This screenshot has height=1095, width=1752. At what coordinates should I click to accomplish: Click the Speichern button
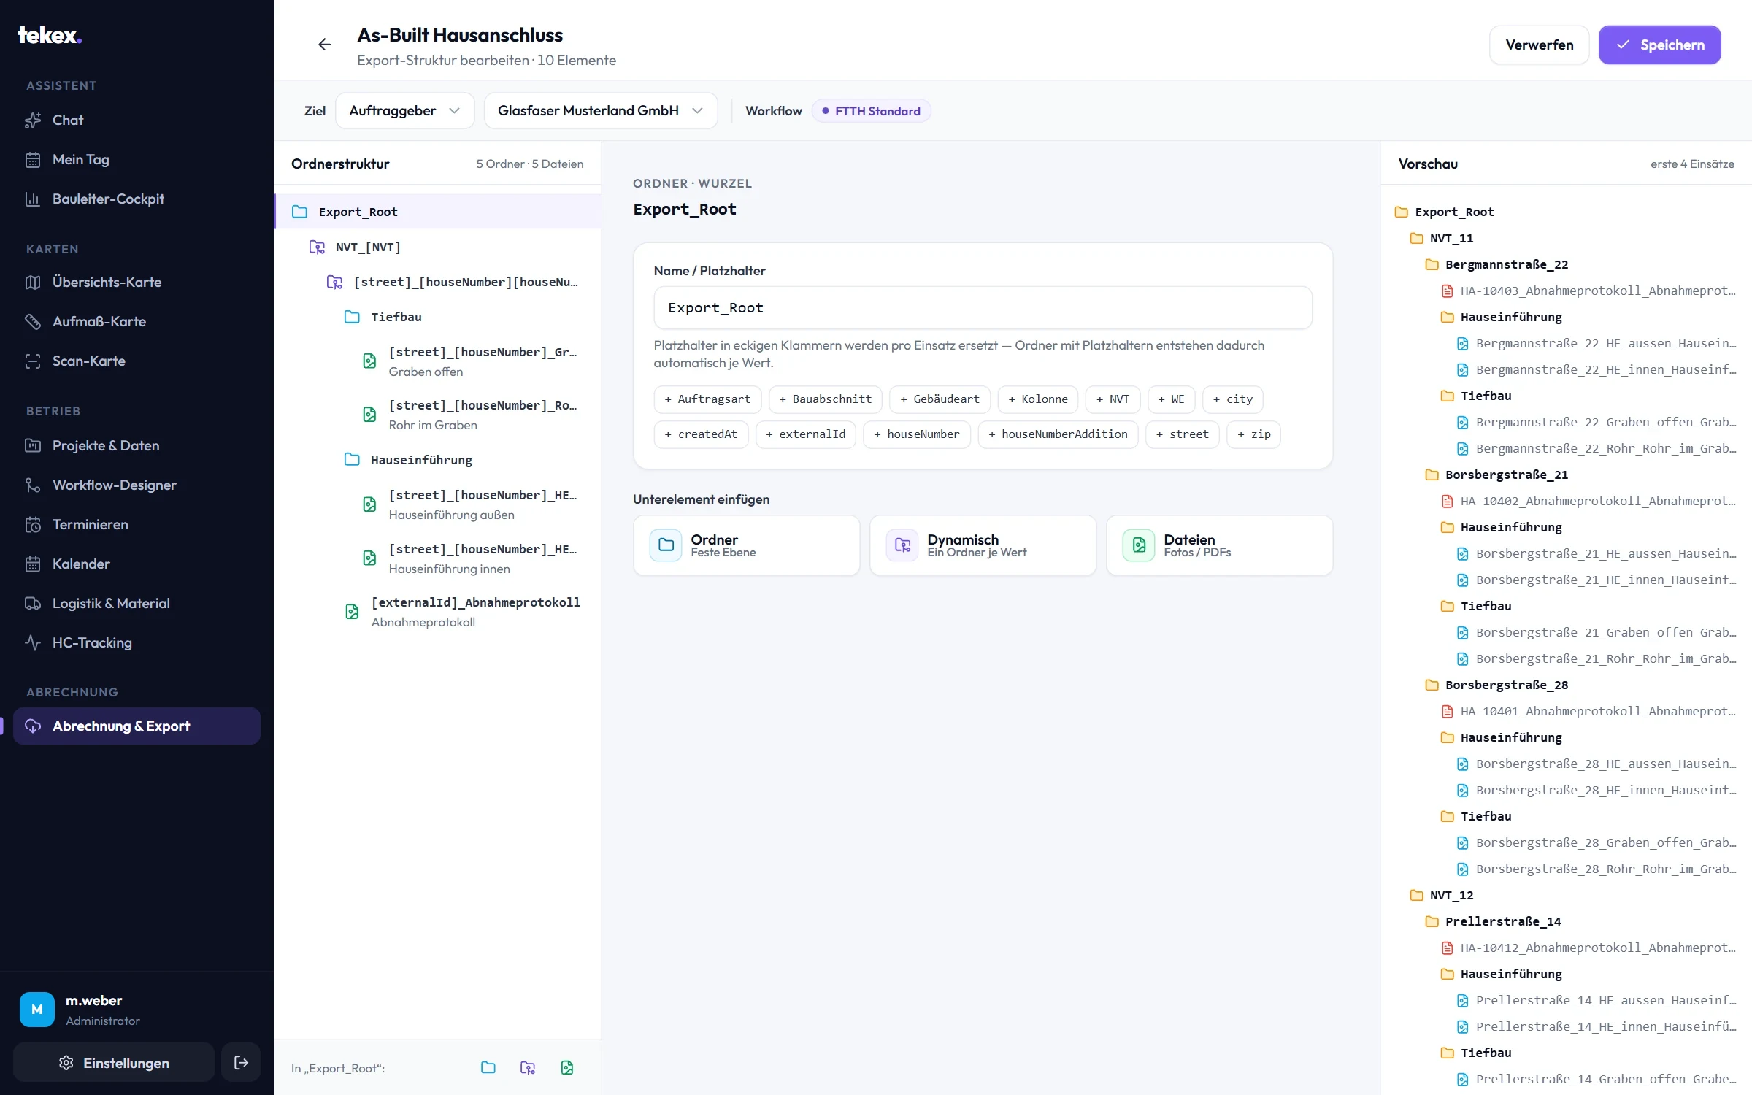coord(1659,45)
